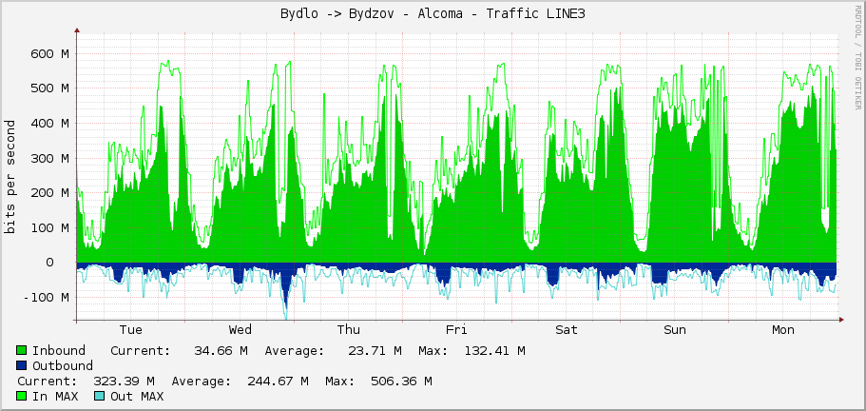Screen dimensions: 866x411
Task: Click the '500 M' y-axis label
Action: 49,88
